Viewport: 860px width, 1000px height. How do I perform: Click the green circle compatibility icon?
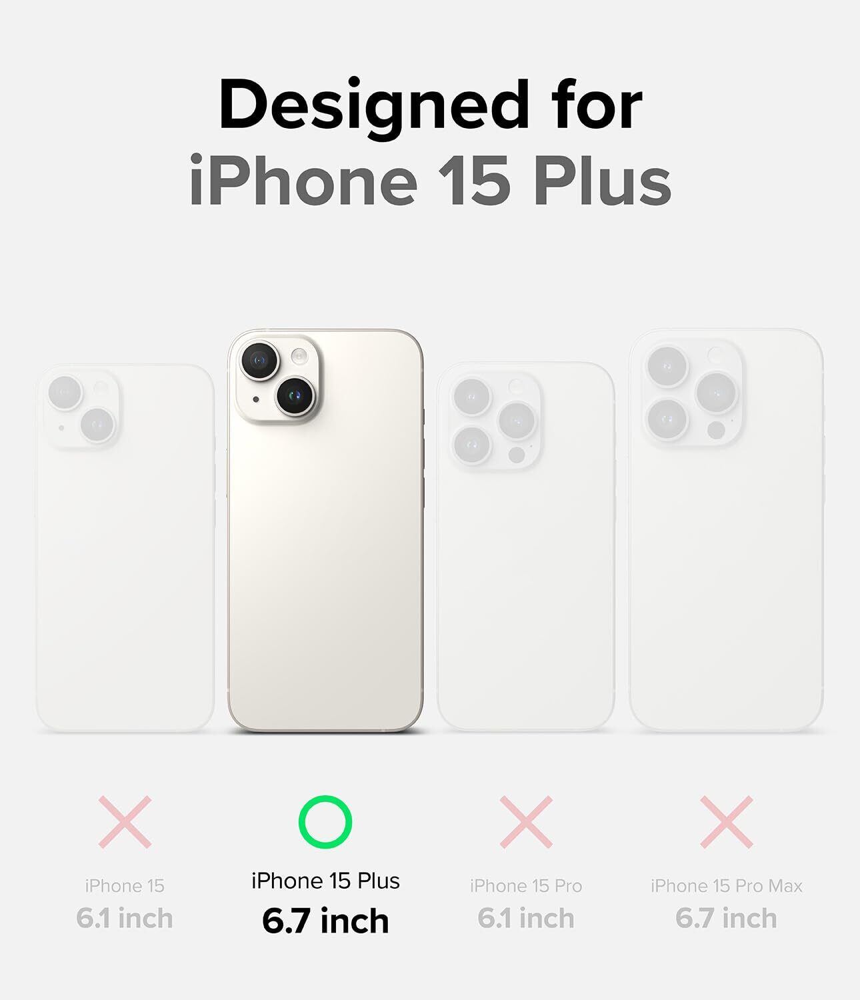coord(325,821)
